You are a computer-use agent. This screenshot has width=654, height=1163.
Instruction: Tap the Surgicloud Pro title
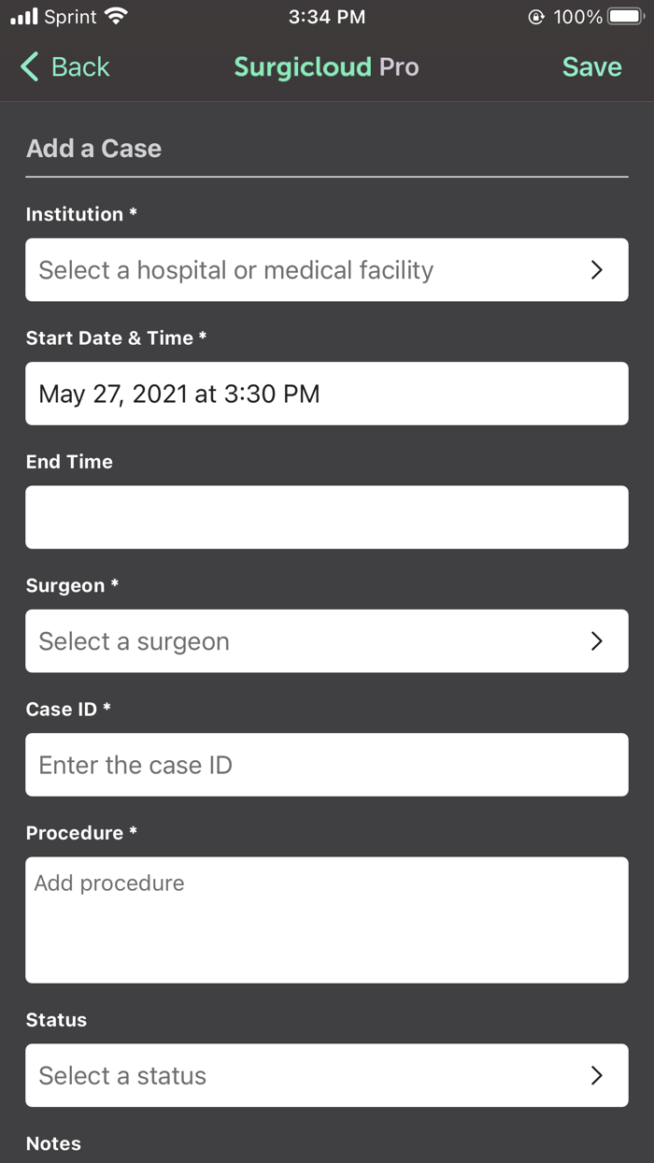coord(327,67)
